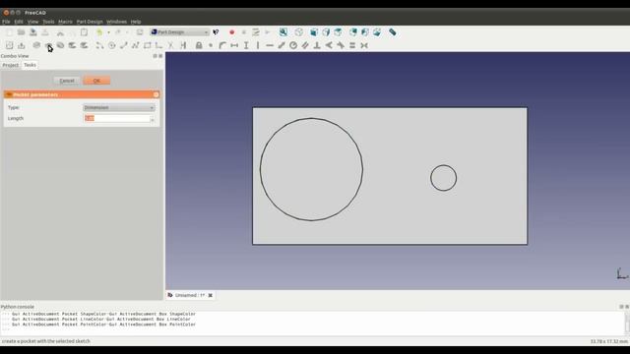Viewport: 630px width, 354px height.
Task: Click the Leave sketch icon
Action: click(22, 45)
